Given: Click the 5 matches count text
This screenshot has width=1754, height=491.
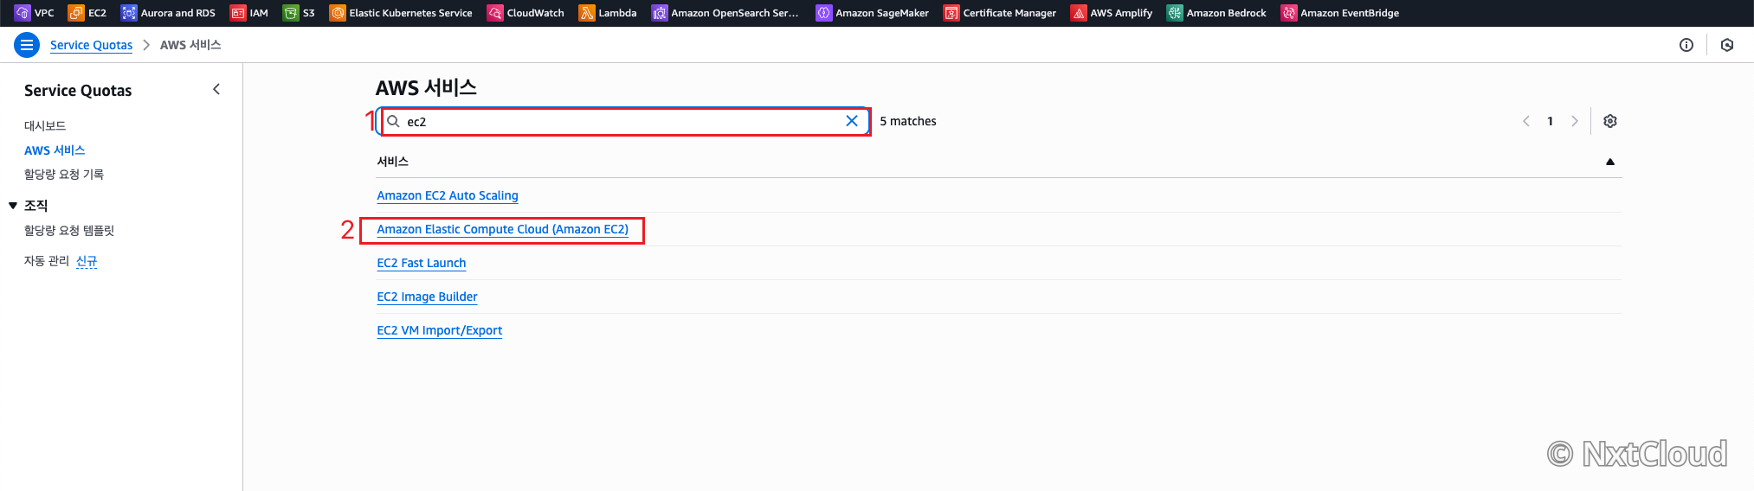Looking at the screenshot, I should point(908,121).
